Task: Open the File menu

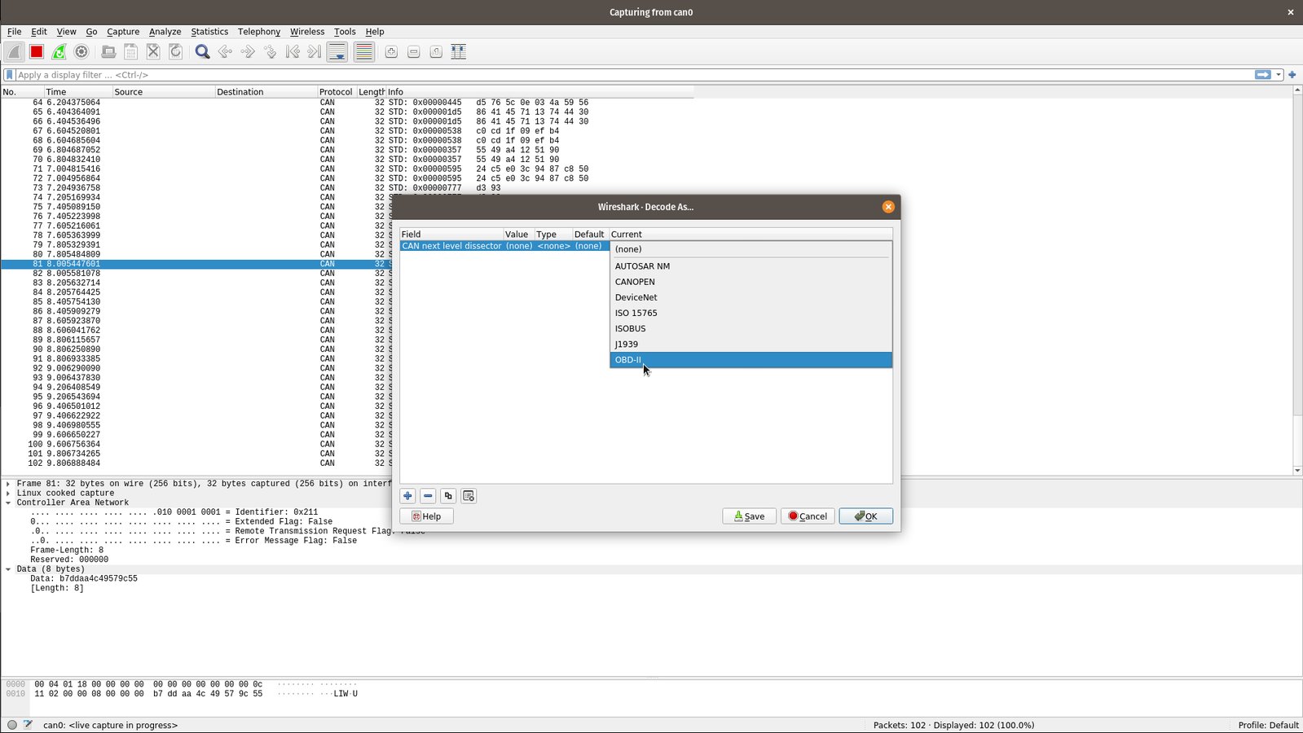Action: click(x=14, y=32)
